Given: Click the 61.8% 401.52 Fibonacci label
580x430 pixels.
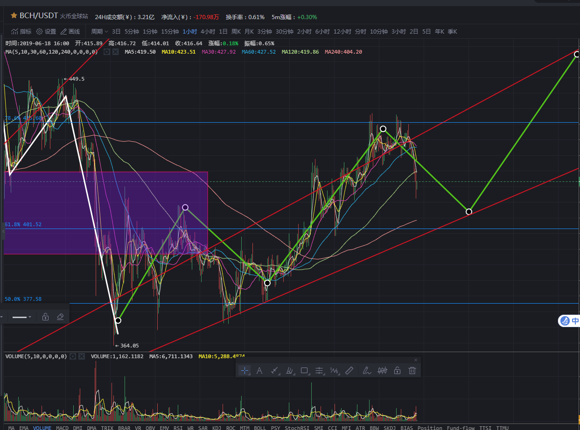Looking at the screenshot, I should pos(23,224).
